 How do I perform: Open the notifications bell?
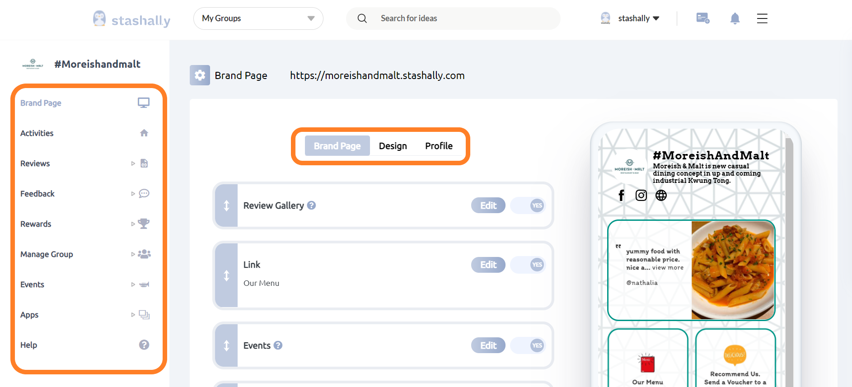[735, 19]
